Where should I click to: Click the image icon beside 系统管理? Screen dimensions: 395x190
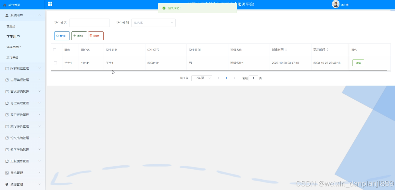[x=7, y=173]
